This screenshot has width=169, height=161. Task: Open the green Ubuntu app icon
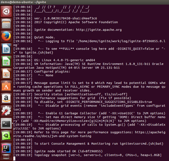coord(6,136)
